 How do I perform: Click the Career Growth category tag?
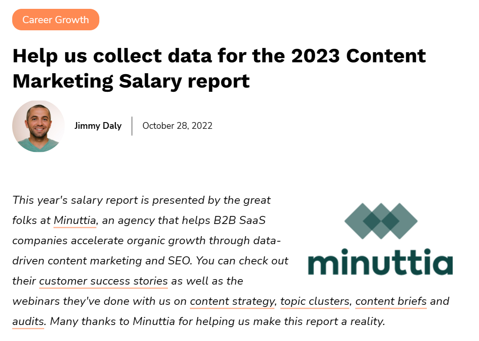56,20
